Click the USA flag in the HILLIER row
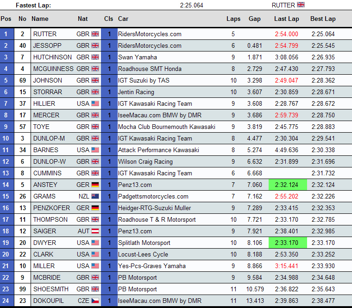The height and width of the screenshot is (308, 352). point(95,103)
